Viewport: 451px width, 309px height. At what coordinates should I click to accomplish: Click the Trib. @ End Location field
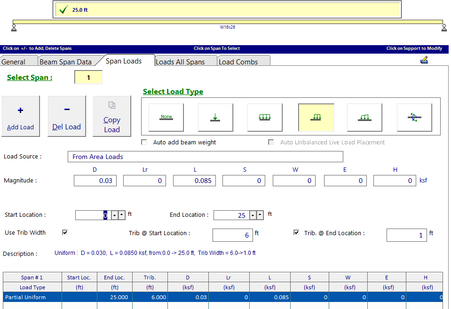click(407, 235)
